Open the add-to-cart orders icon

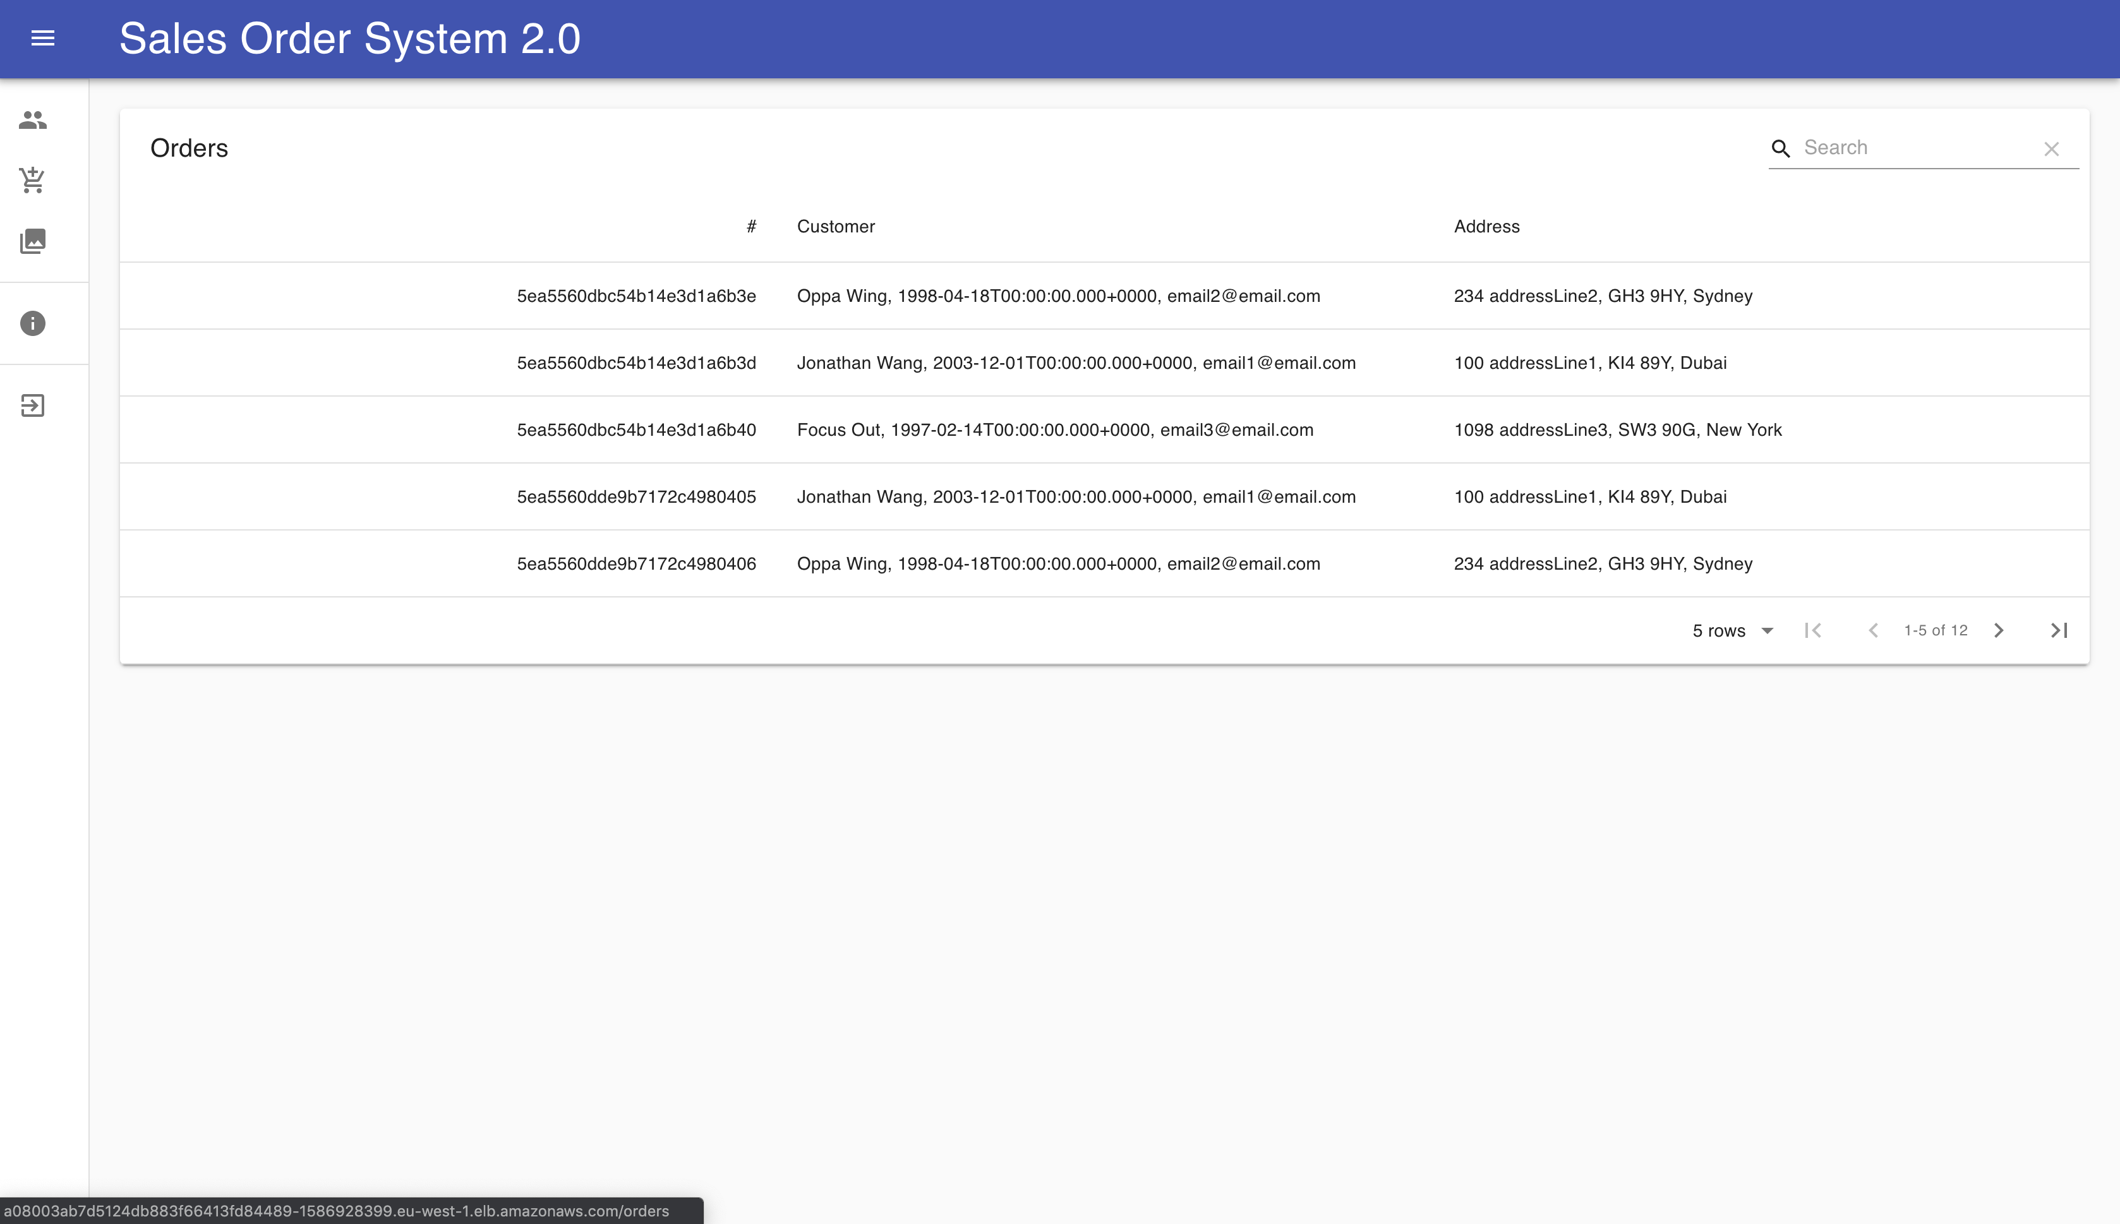click(x=33, y=180)
